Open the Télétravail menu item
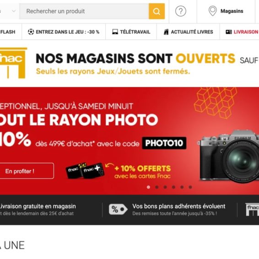The image size is (259, 259). coord(131,32)
